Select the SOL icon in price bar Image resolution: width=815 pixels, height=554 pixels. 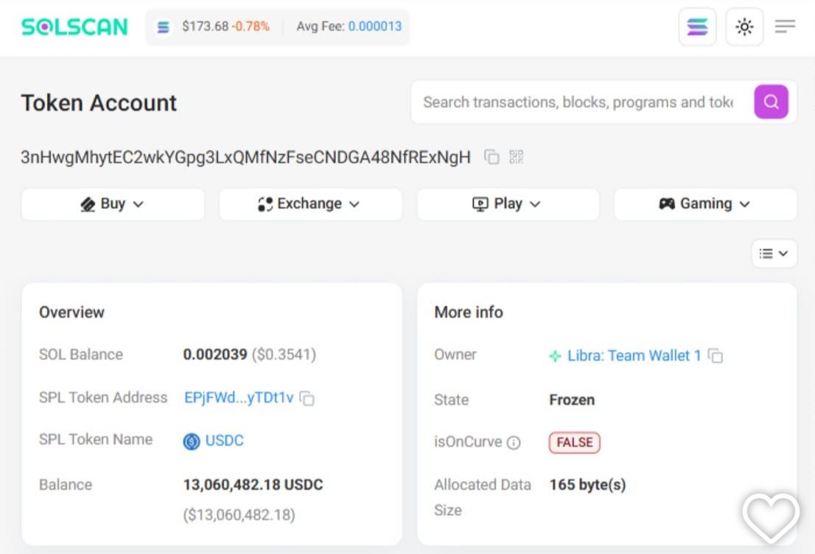[x=163, y=27]
